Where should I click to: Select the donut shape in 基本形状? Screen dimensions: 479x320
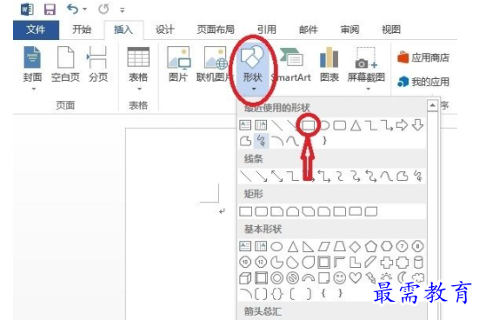click(x=276, y=278)
